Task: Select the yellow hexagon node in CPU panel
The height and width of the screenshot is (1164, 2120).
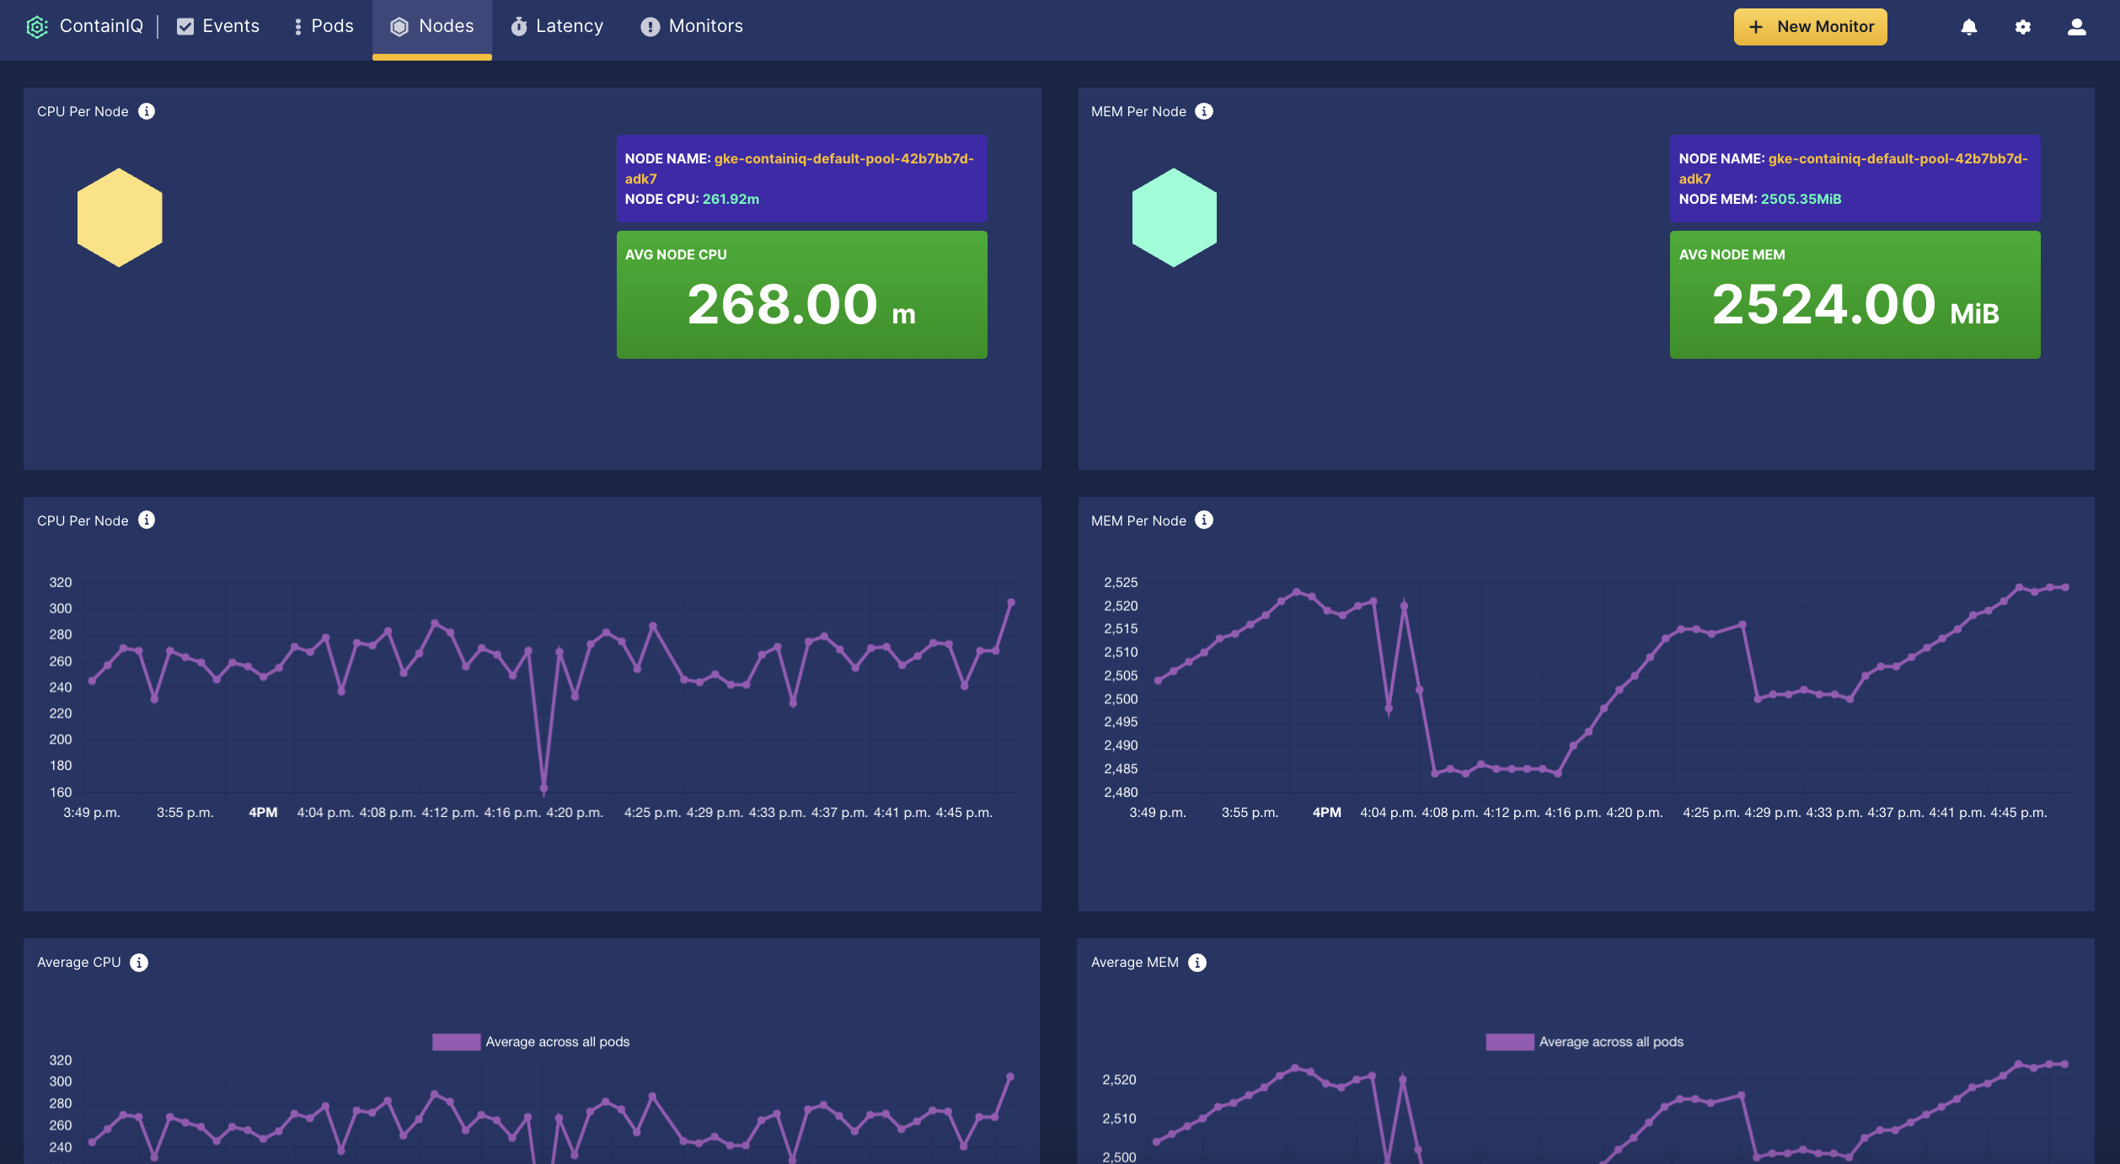Action: click(x=120, y=216)
